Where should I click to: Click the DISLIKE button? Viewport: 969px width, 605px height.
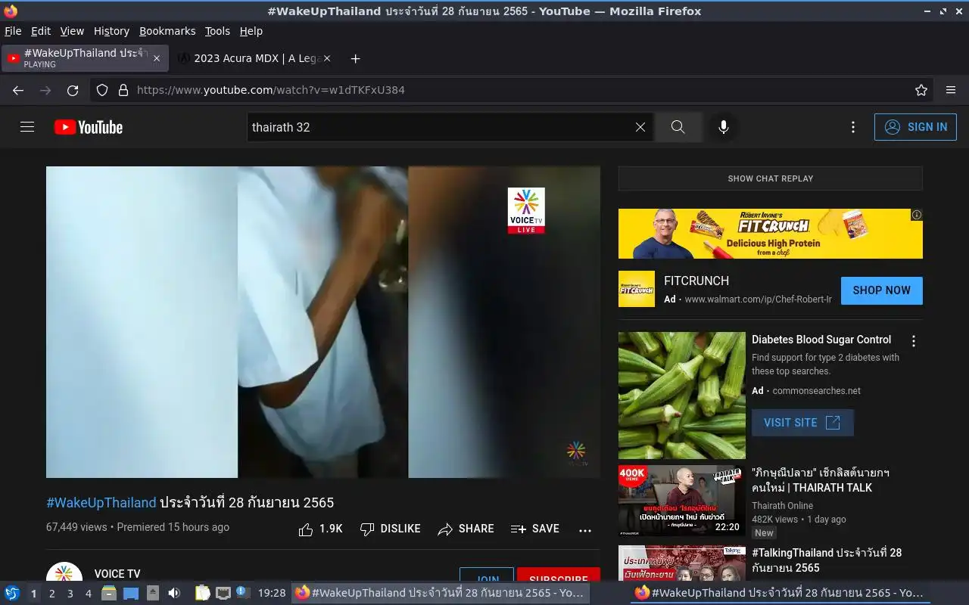tap(391, 529)
